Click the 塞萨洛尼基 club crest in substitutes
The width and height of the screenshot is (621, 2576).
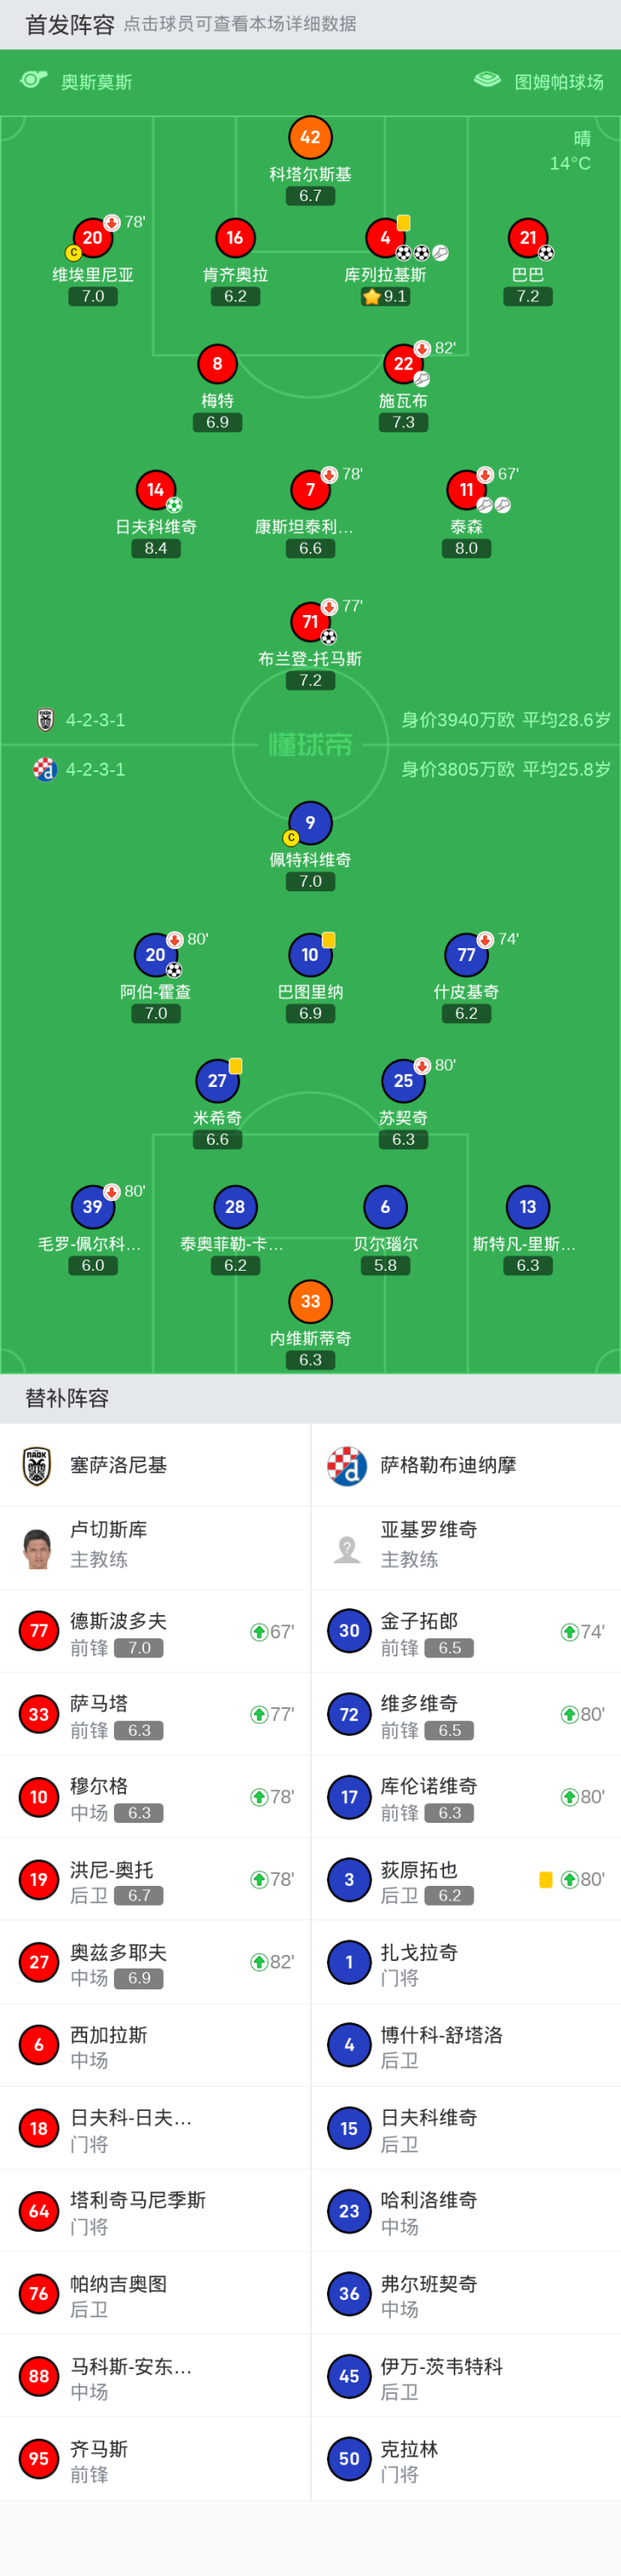pos(38,1466)
